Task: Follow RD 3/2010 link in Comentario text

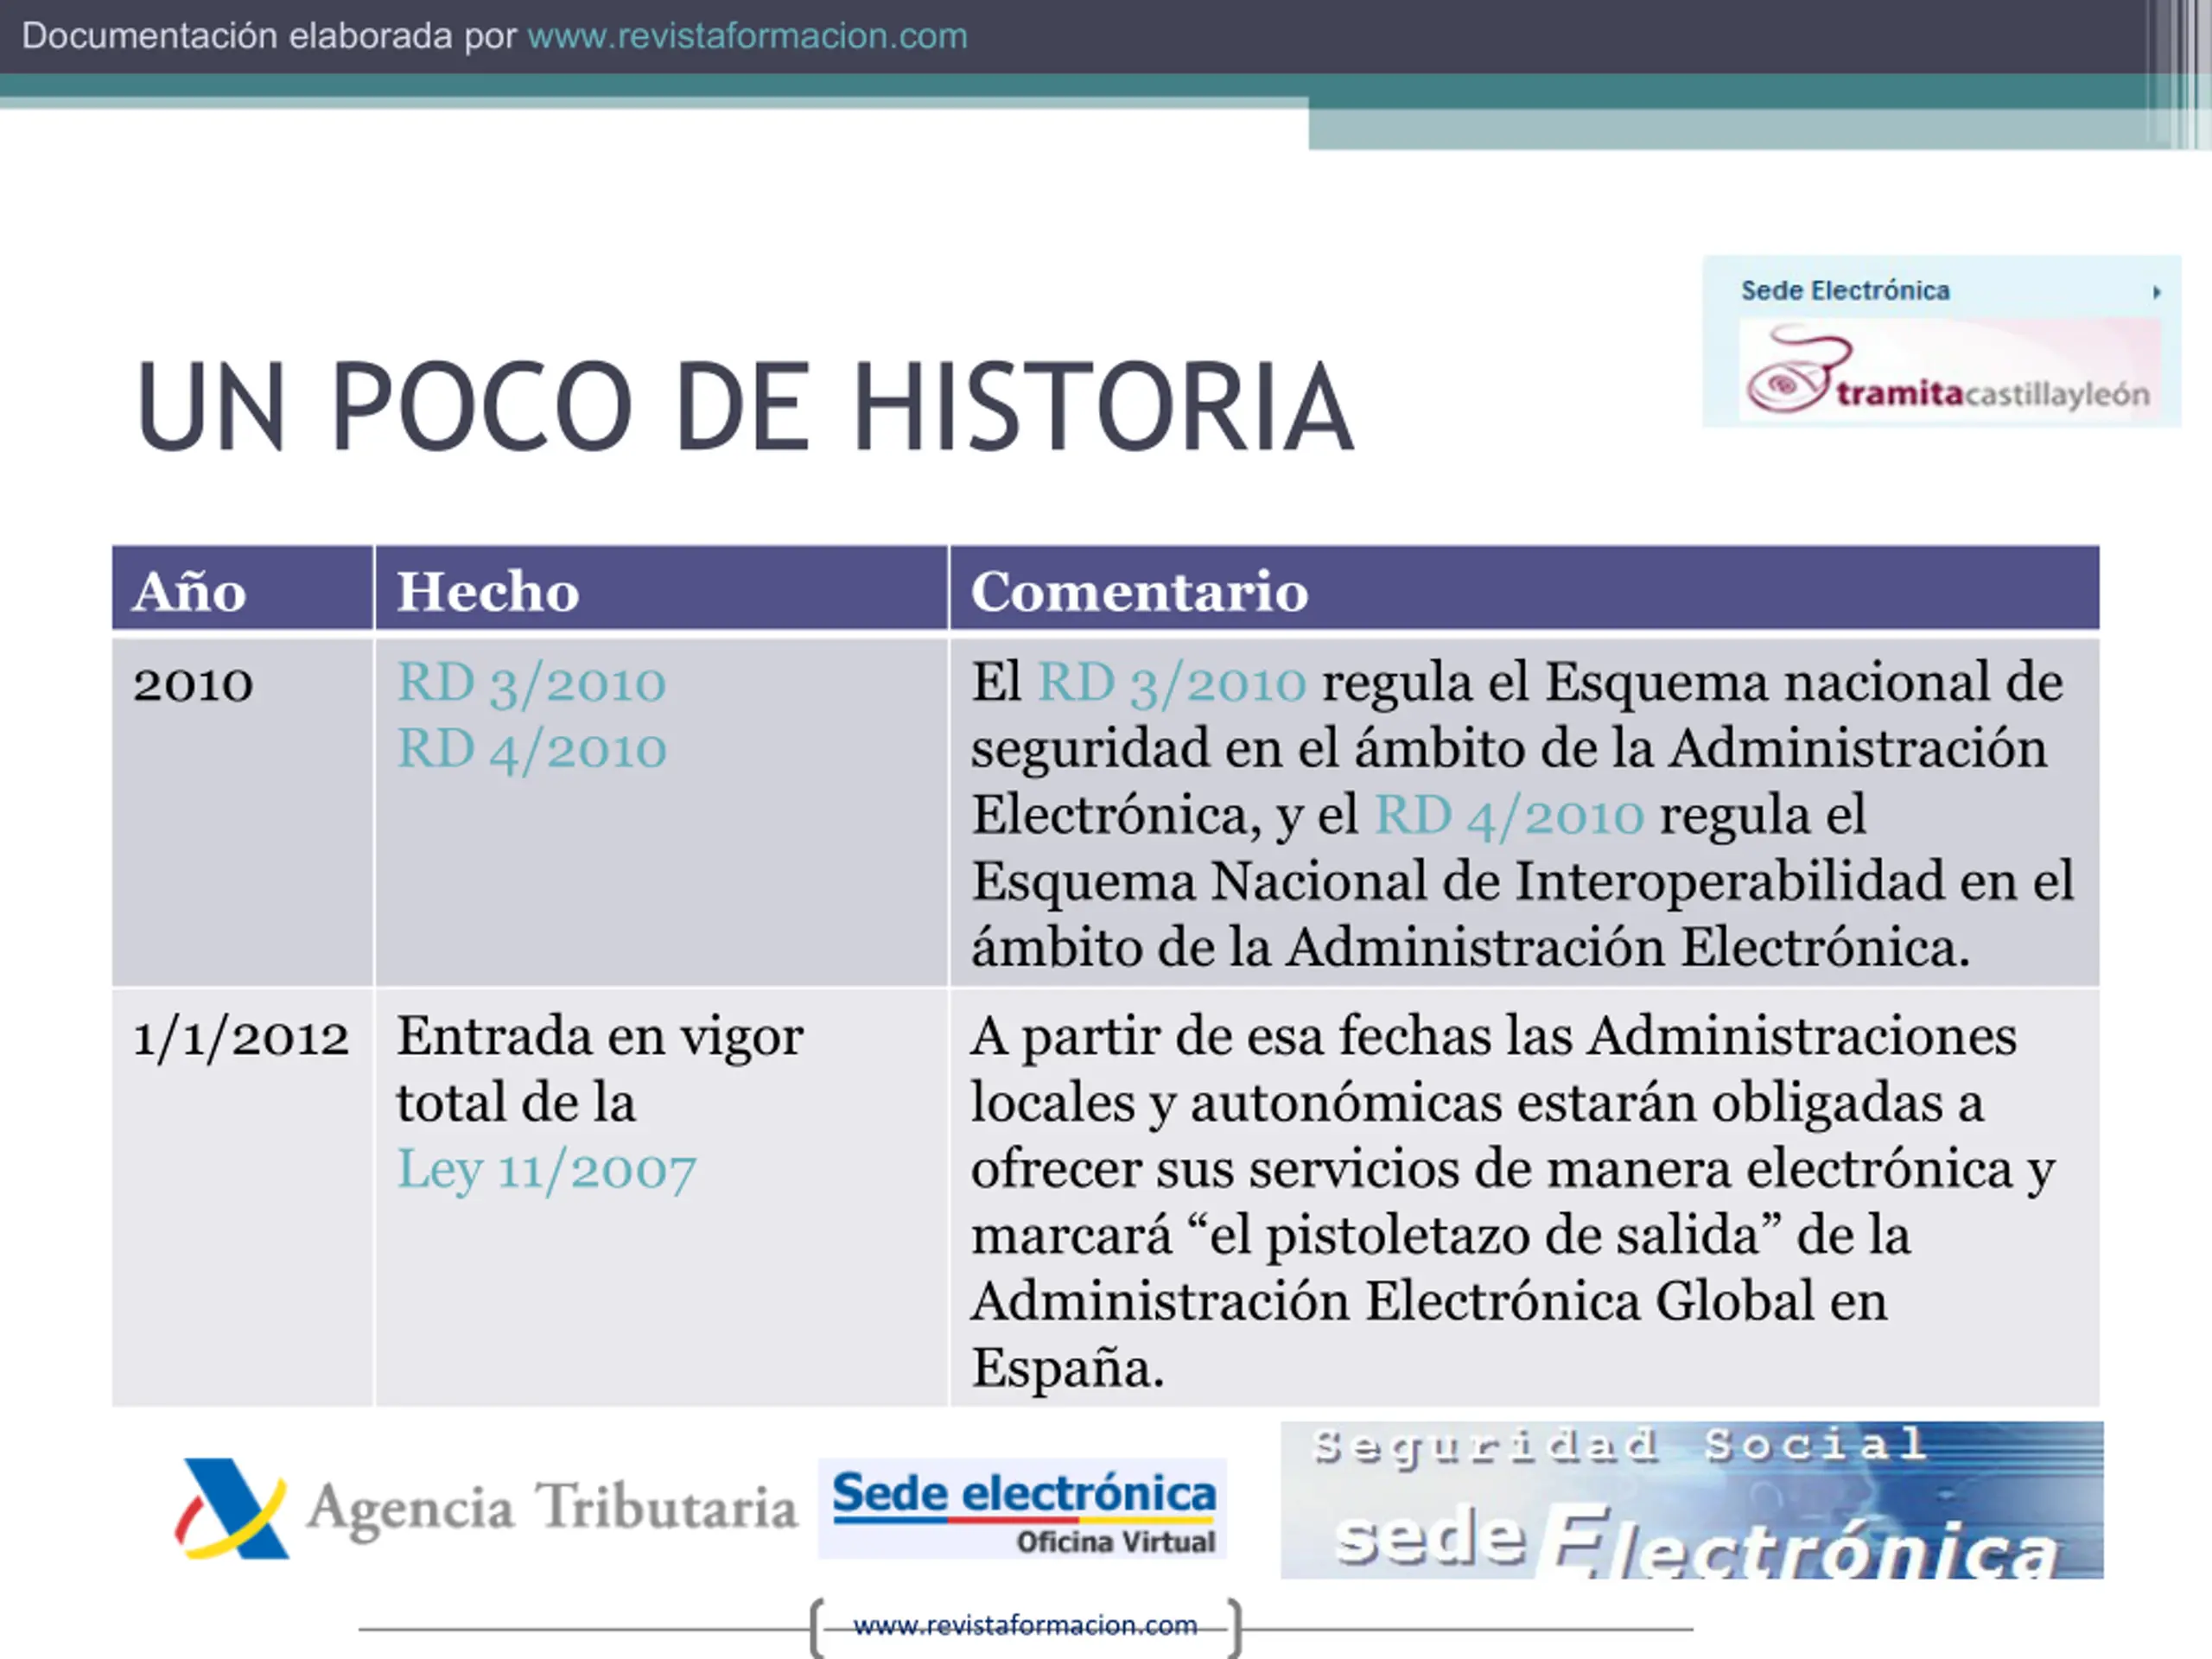Action: pyautogui.click(x=1171, y=684)
